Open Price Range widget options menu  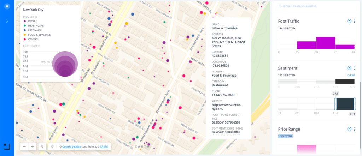coord(354,129)
